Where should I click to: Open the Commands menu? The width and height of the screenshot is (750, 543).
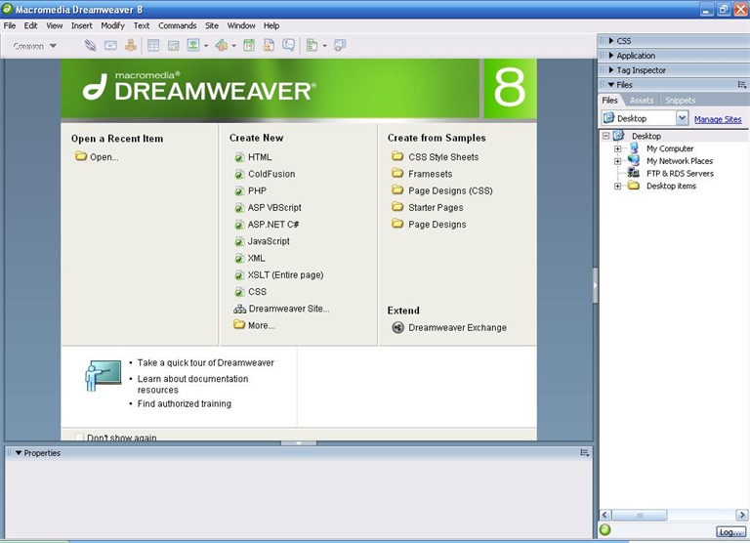[178, 25]
